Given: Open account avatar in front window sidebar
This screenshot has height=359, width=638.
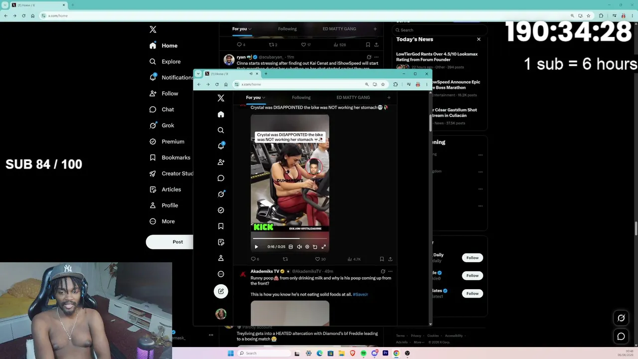Looking at the screenshot, I should [x=221, y=314].
